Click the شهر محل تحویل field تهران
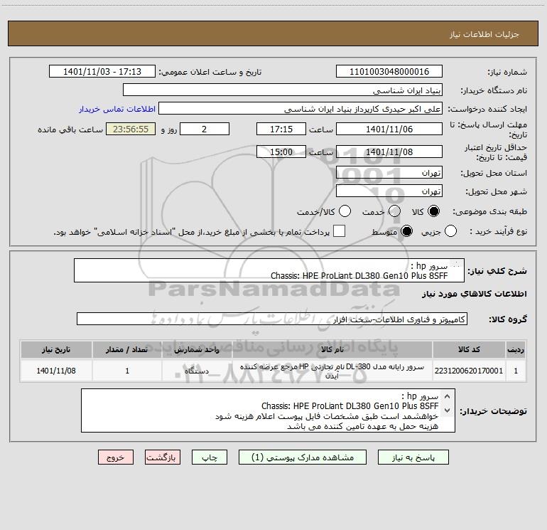This screenshot has height=530, width=547. click(389, 191)
